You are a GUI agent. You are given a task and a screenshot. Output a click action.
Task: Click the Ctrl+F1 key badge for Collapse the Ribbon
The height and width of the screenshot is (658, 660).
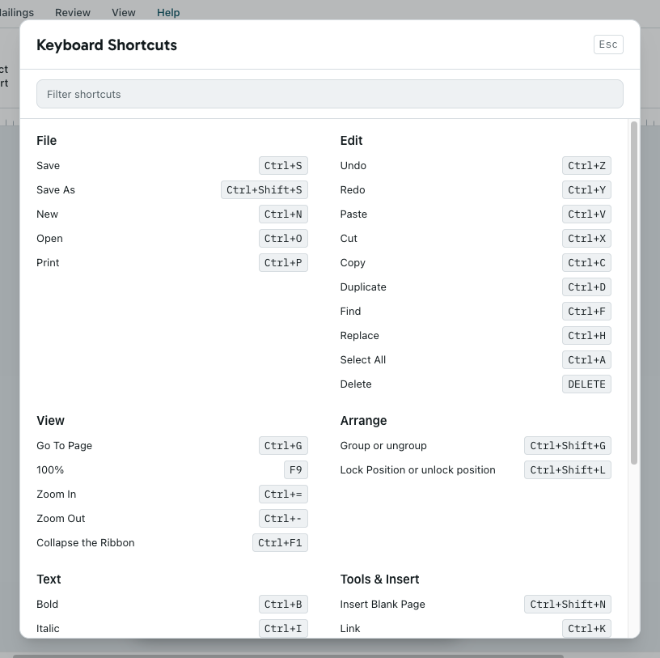click(281, 542)
